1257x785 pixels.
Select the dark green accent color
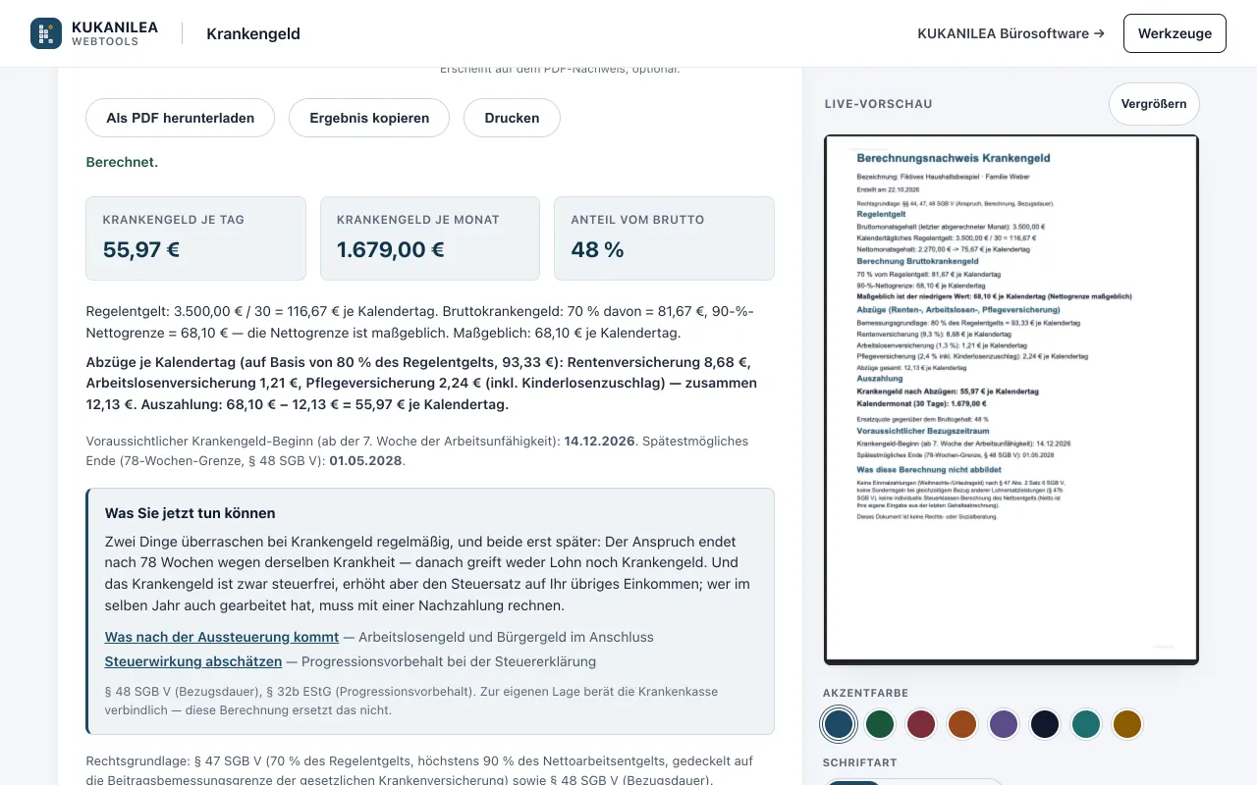point(880,724)
